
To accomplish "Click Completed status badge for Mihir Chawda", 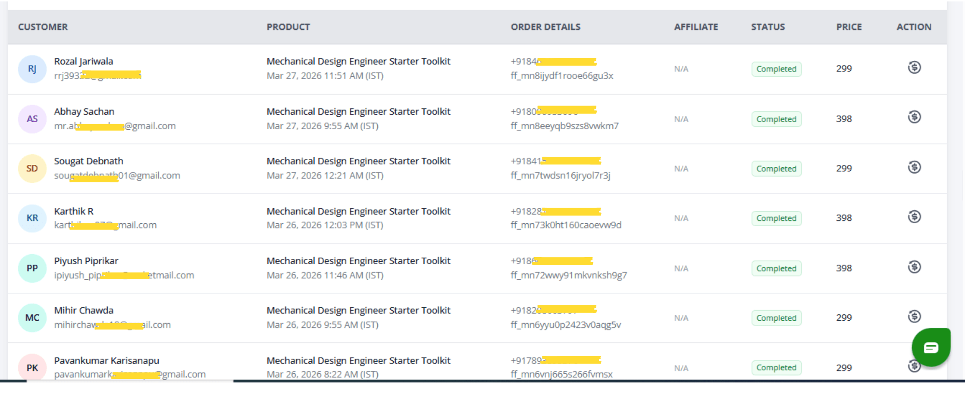I will click(x=776, y=318).
